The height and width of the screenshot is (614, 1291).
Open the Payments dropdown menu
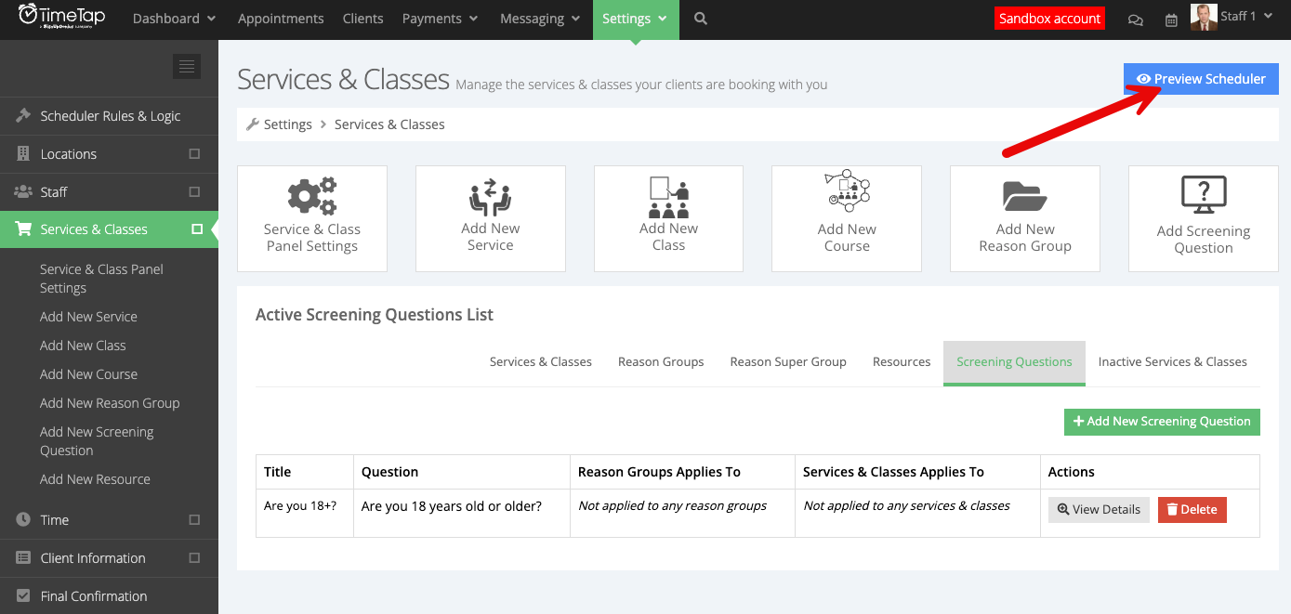[x=440, y=19]
